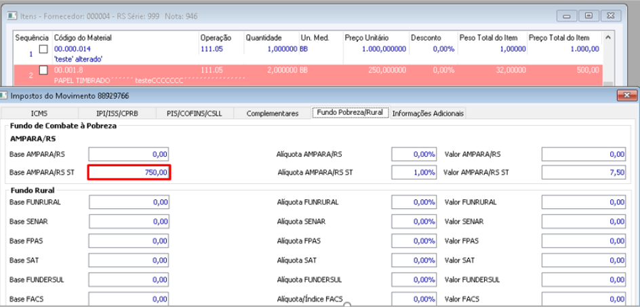Click total price 500,00 in row 2
Screen dimensions: 640x307
588,70
